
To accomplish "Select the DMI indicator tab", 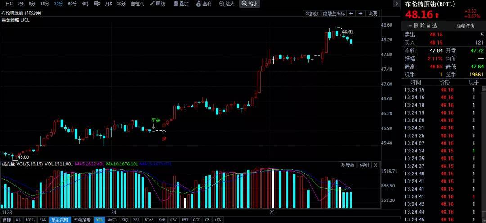I will 185,219.
